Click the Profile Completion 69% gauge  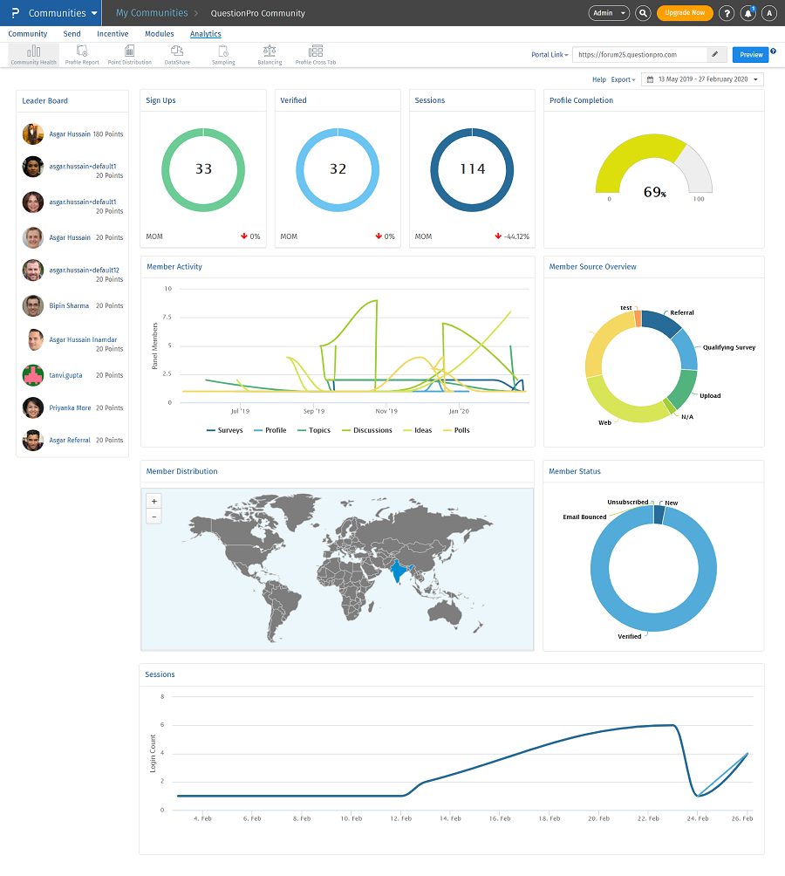coord(654,162)
